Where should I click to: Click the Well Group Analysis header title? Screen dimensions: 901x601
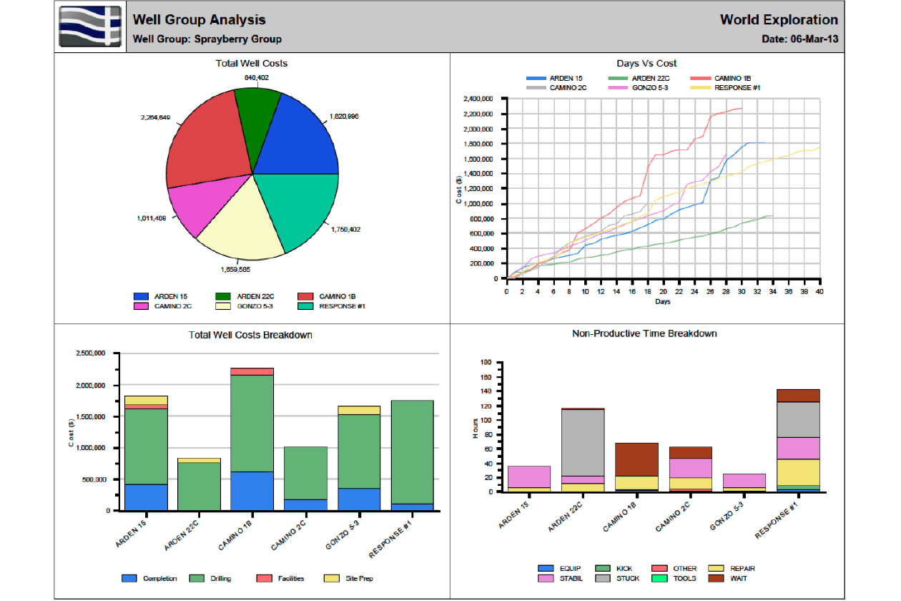(x=199, y=20)
